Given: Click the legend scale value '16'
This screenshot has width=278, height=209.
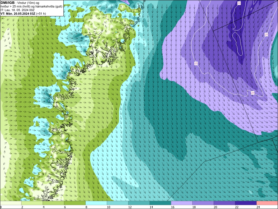Looking at the screenshot, I should coord(173,207).
